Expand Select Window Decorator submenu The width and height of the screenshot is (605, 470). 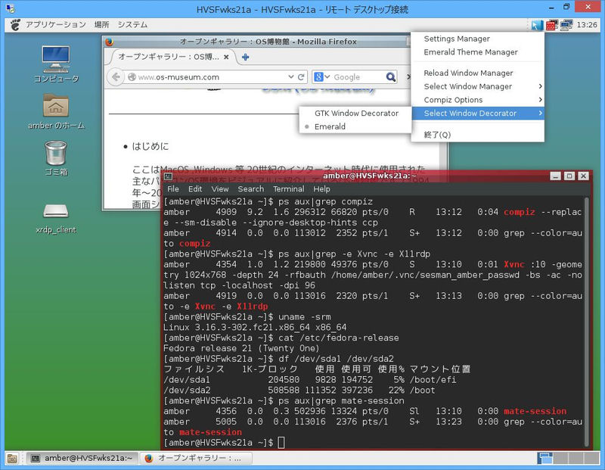[478, 114]
